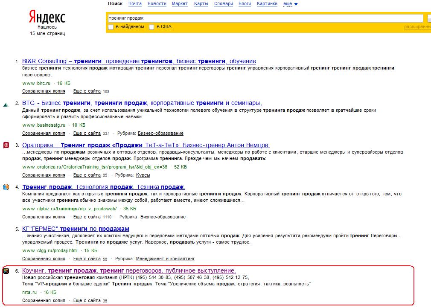Click the www.nlpbiz.ru/trainings green URL
431x308 pixels.
click(x=70, y=209)
